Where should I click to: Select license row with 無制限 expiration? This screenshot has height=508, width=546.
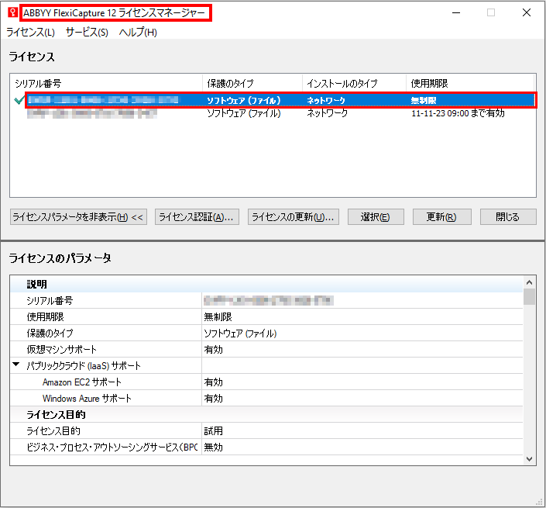(x=280, y=100)
